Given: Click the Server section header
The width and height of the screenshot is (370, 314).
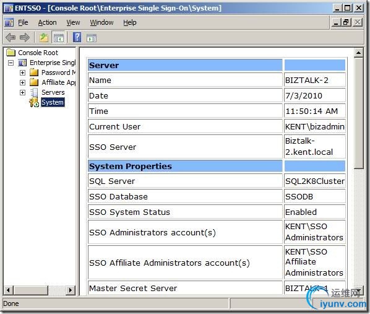Looking at the screenshot, I should point(185,66).
